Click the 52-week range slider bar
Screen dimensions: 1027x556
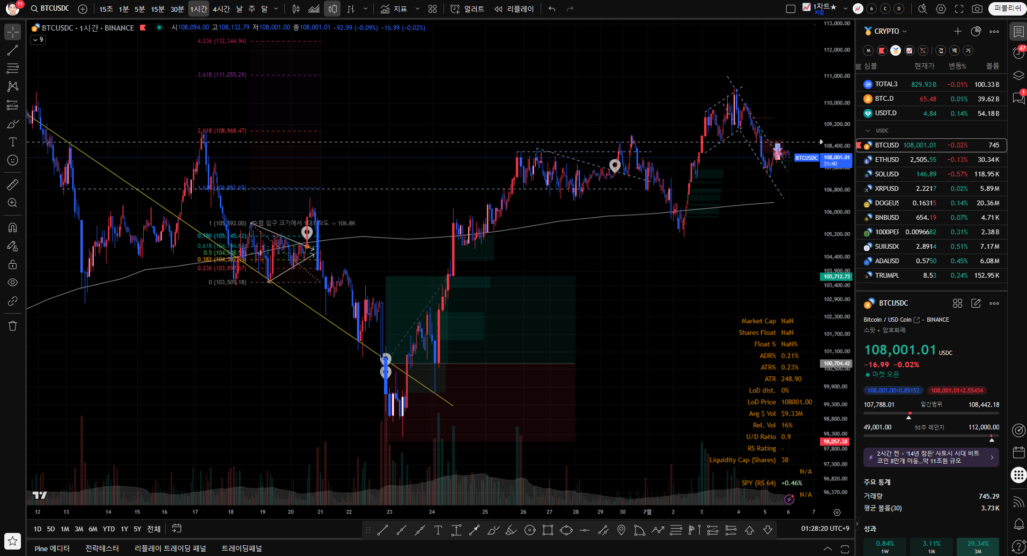[x=931, y=435]
